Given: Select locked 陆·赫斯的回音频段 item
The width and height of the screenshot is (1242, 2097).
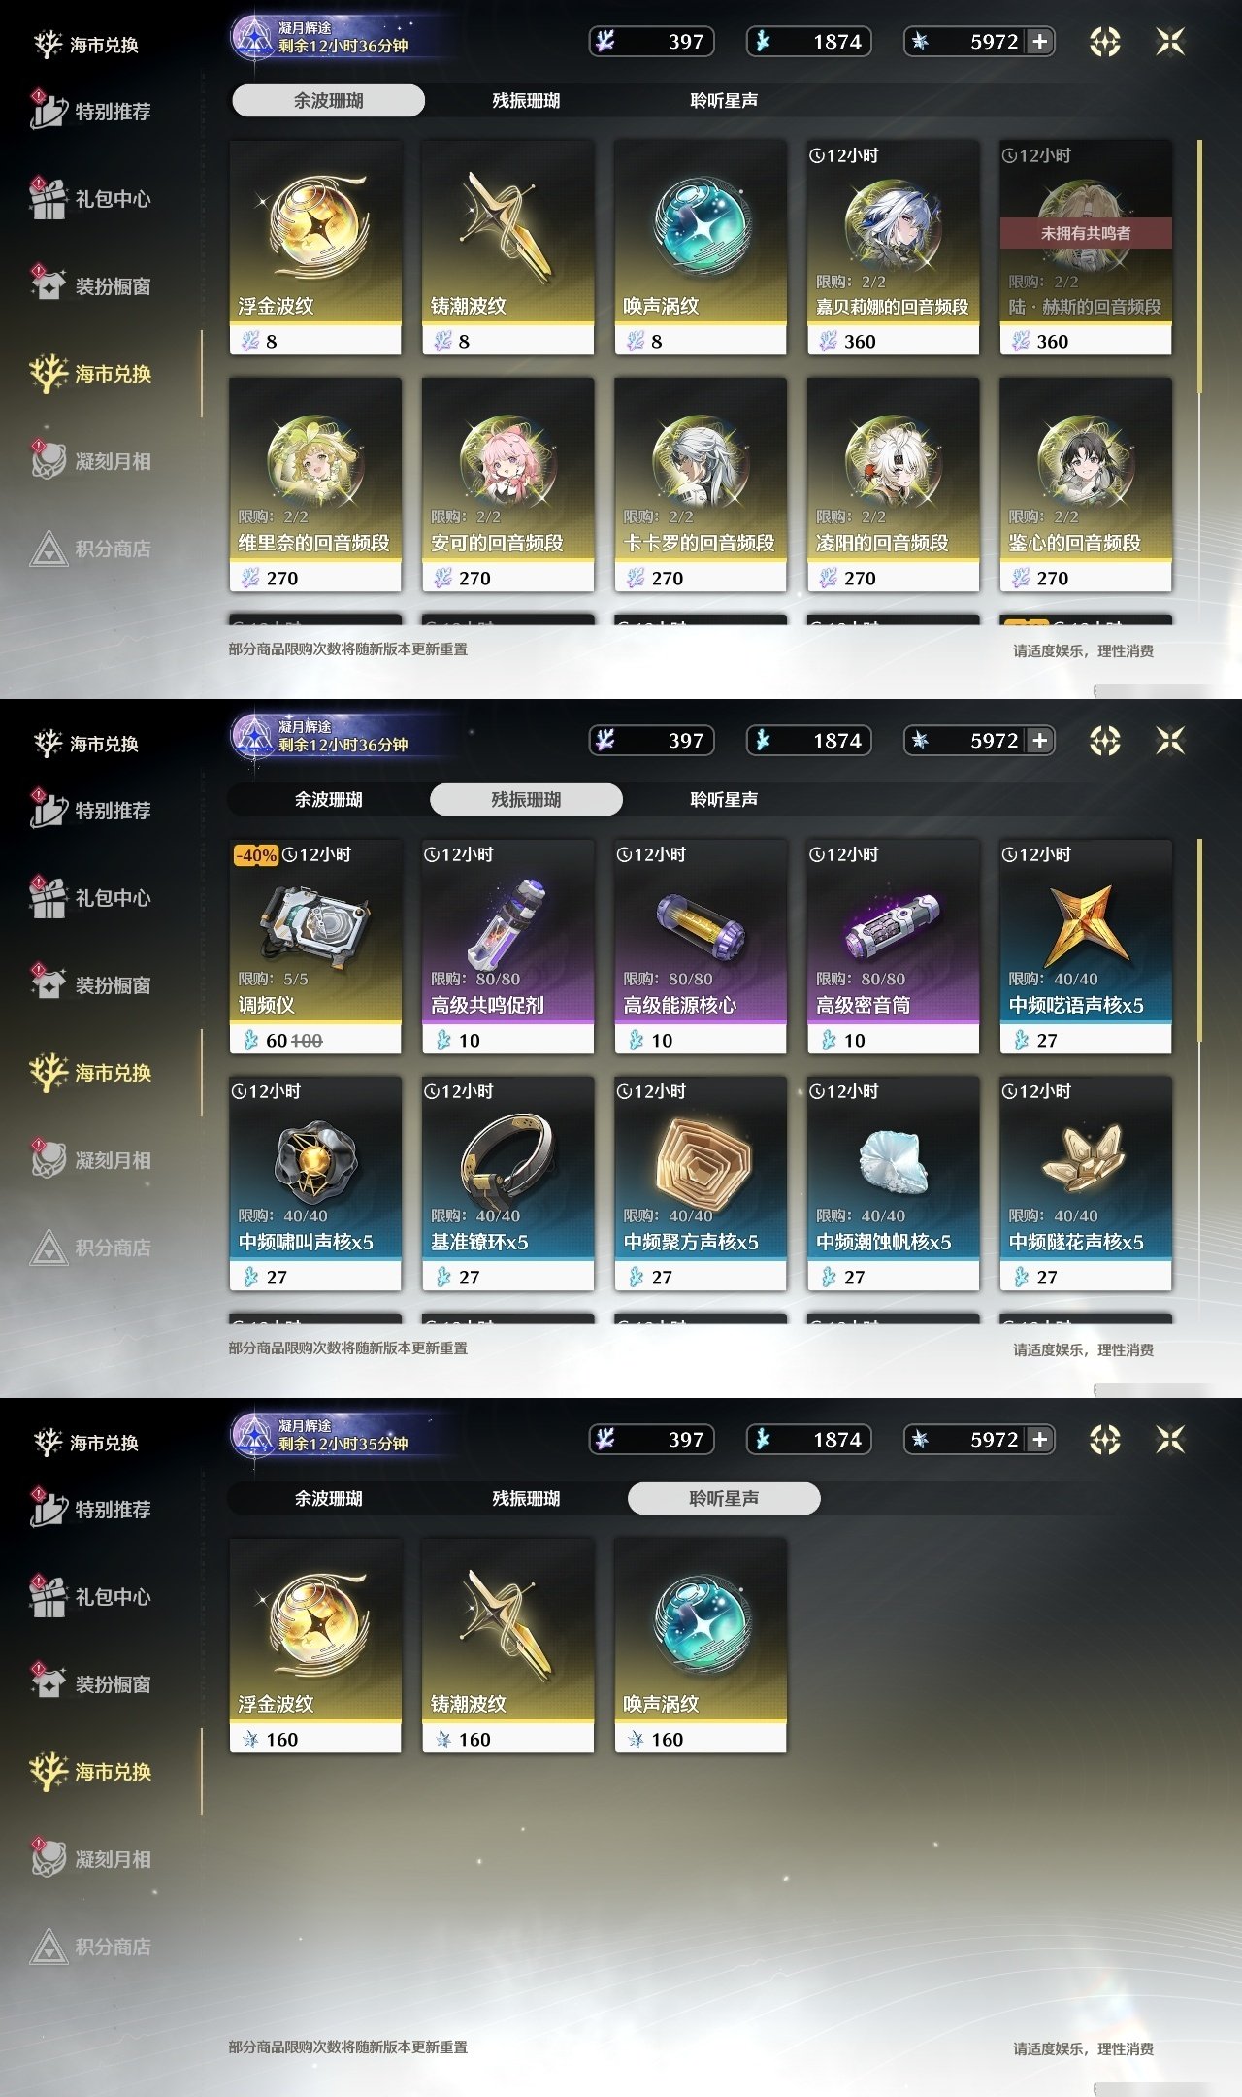Looking at the screenshot, I should point(1086,248).
